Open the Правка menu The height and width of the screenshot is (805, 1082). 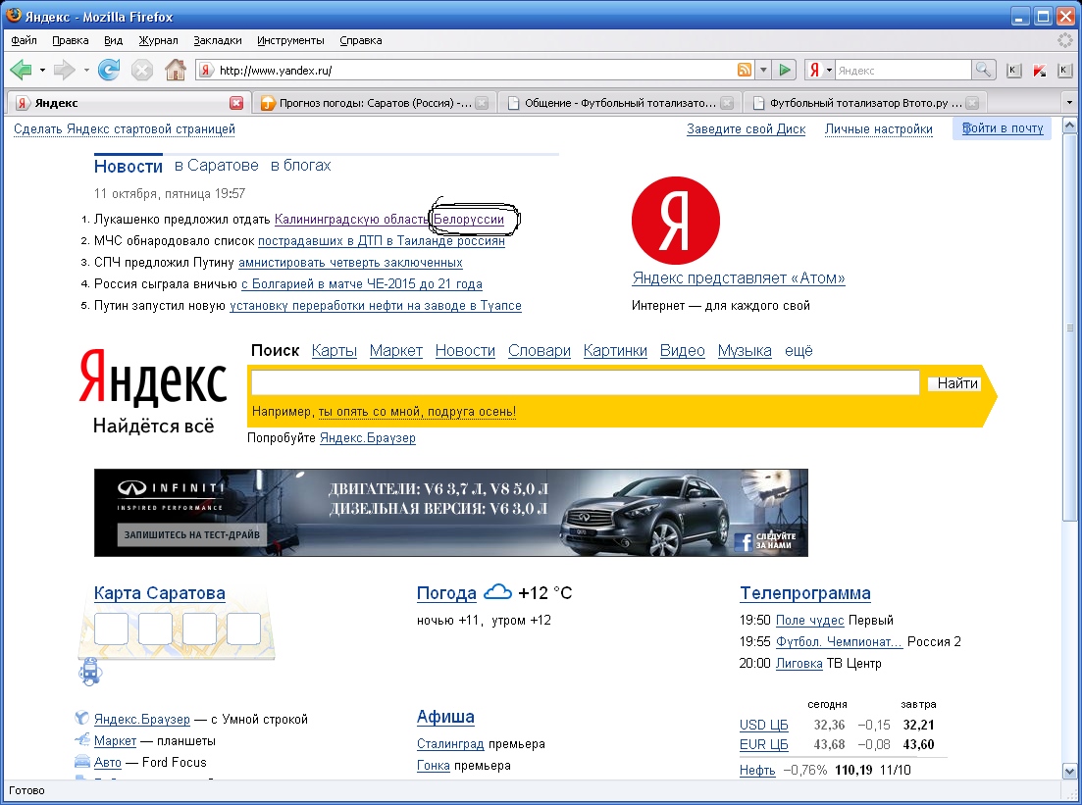click(71, 40)
